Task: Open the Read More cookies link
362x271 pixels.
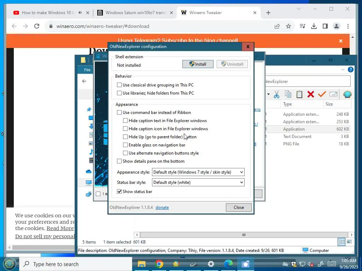Action: coord(60,228)
